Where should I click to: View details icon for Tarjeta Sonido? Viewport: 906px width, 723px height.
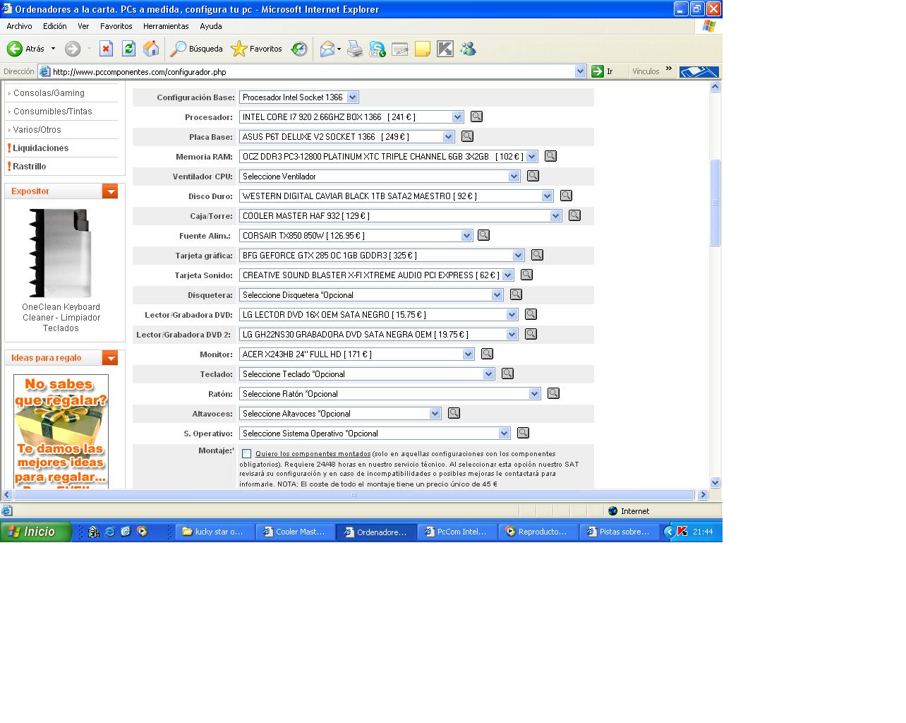tap(526, 275)
